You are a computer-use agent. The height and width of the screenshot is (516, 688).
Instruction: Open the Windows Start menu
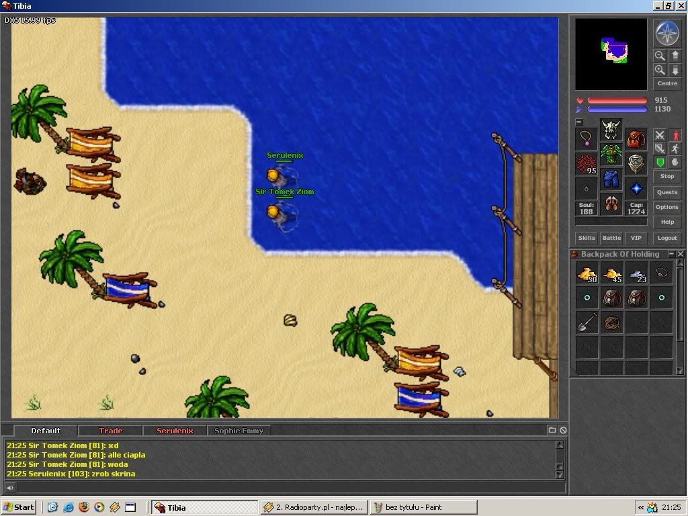pos(18,507)
